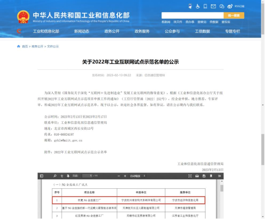265x219 pixels.
Task: Click the PDF page number field
Action: coord(87,176)
